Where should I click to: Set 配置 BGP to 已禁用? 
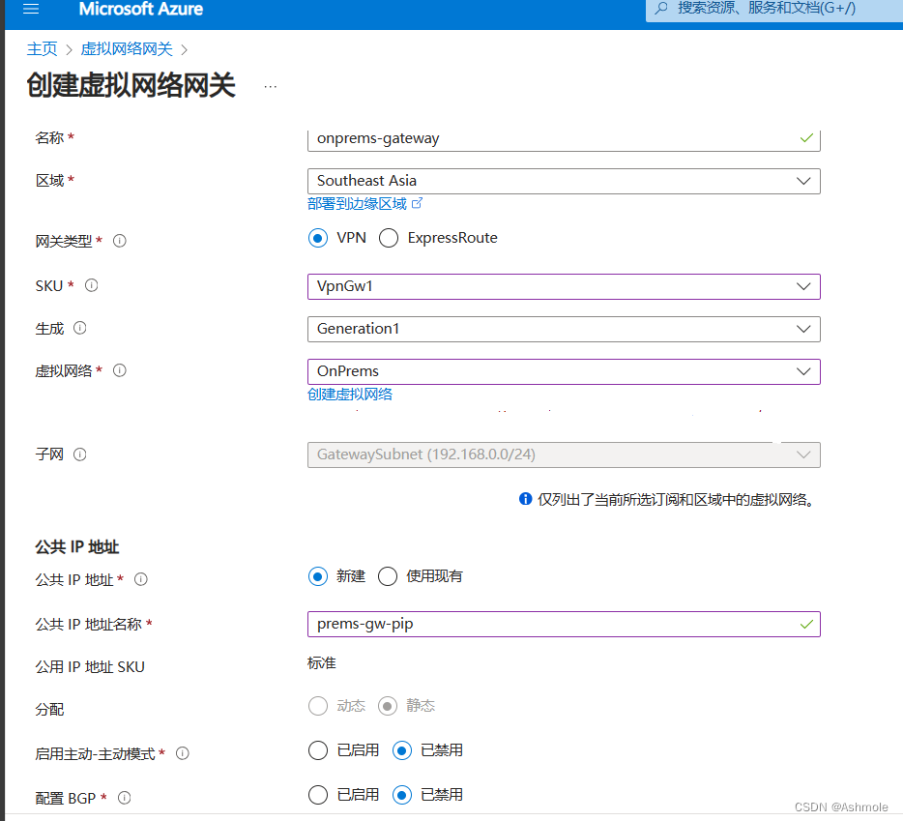pyautogui.click(x=402, y=795)
